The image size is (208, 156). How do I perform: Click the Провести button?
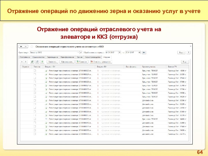pos(82,62)
